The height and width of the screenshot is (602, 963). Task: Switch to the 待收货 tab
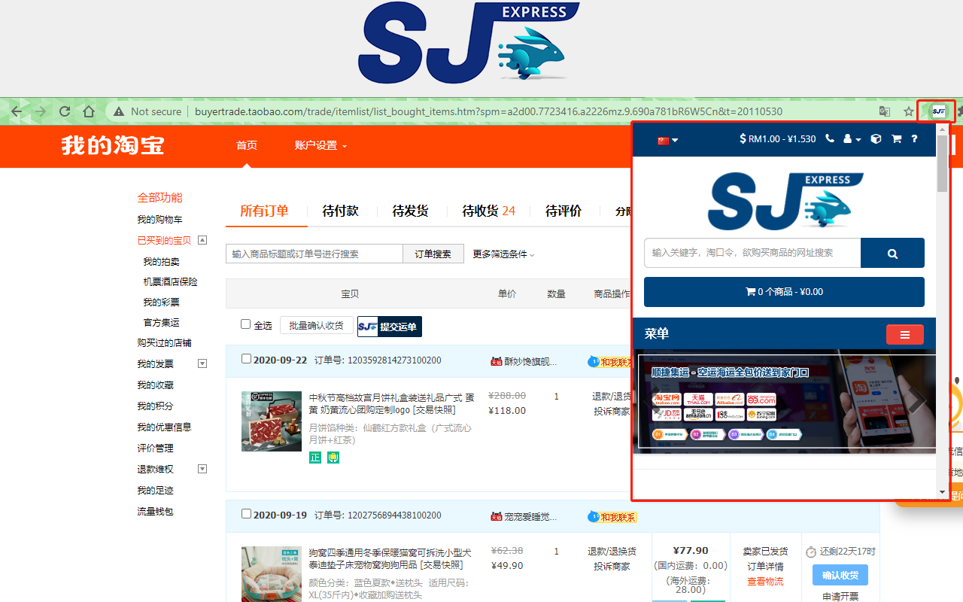click(489, 211)
